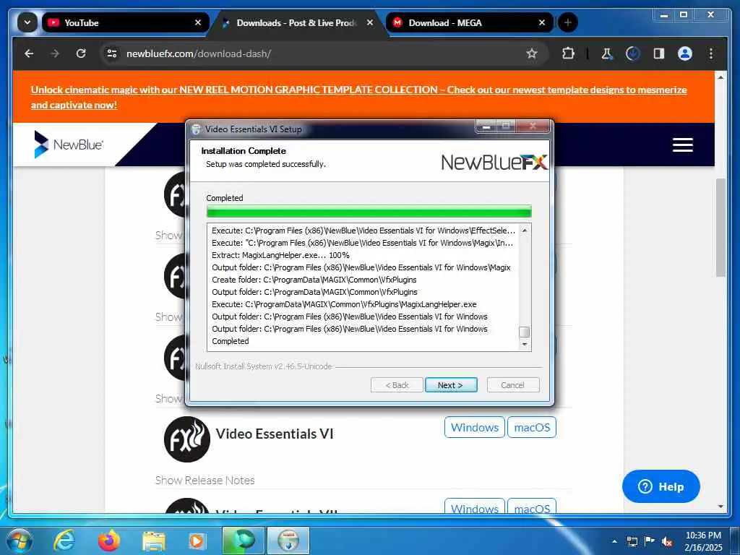Screen dimensions: 740x555
Task: Open the Chrome profile avatar
Action: coord(685,53)
